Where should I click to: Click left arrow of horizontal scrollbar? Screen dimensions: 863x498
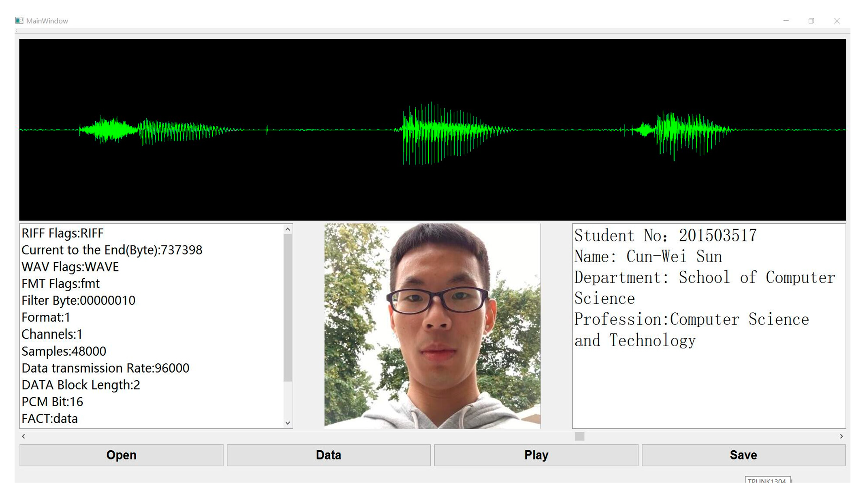tap(23, 436)
